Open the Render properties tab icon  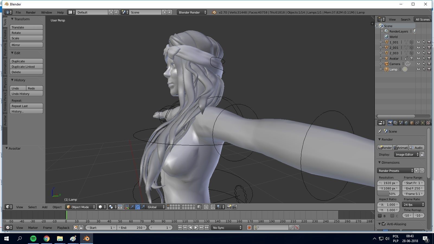[390, 123]
